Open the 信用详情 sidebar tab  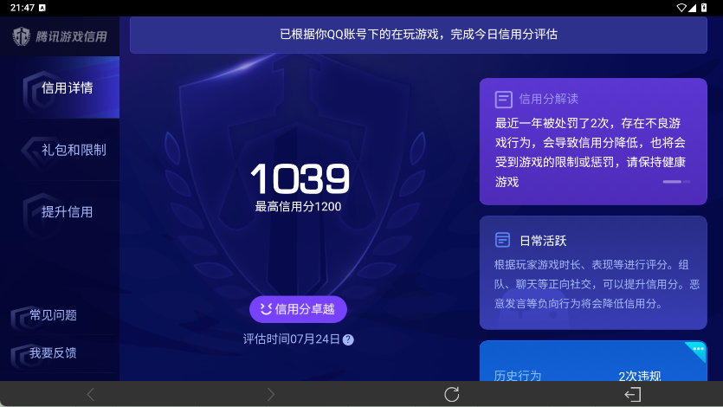click(x=60, y=87)
